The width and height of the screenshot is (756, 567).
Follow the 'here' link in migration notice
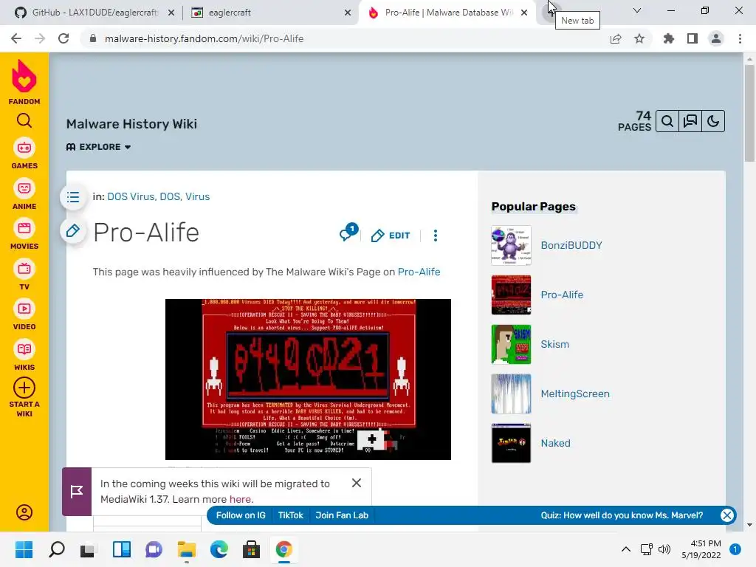tap(240, 500)
